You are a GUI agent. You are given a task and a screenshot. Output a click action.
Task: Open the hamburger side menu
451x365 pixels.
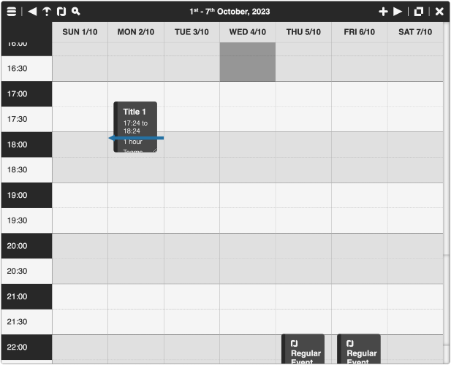[12, 12]
